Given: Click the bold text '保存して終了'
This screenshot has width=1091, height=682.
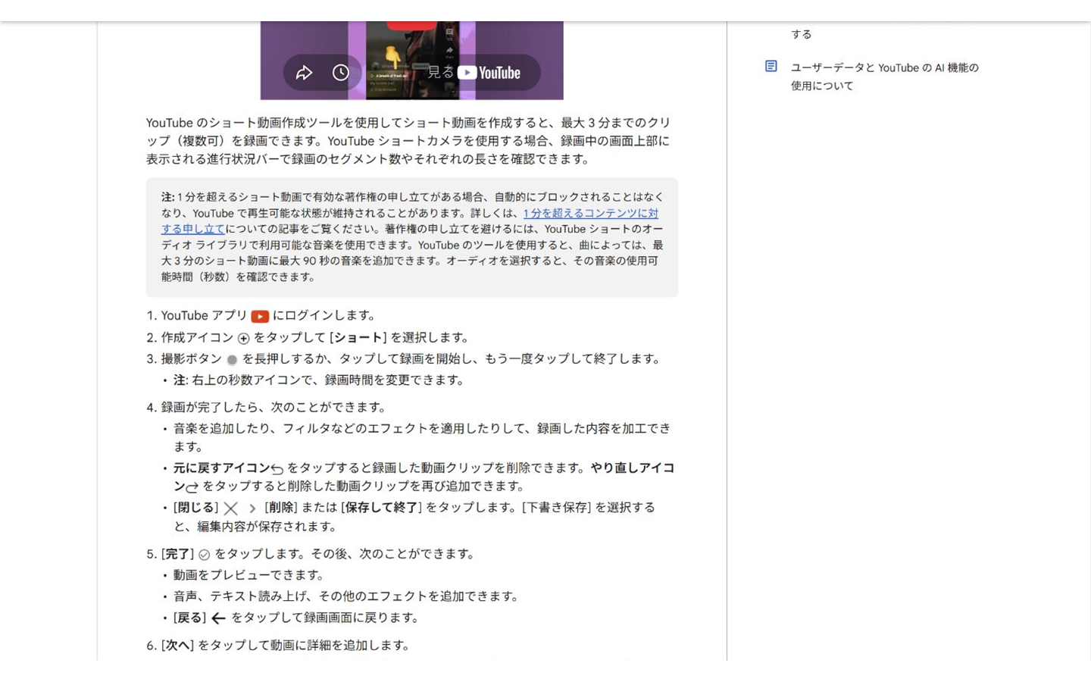Looking at the screenshot, I should [381, 508].
